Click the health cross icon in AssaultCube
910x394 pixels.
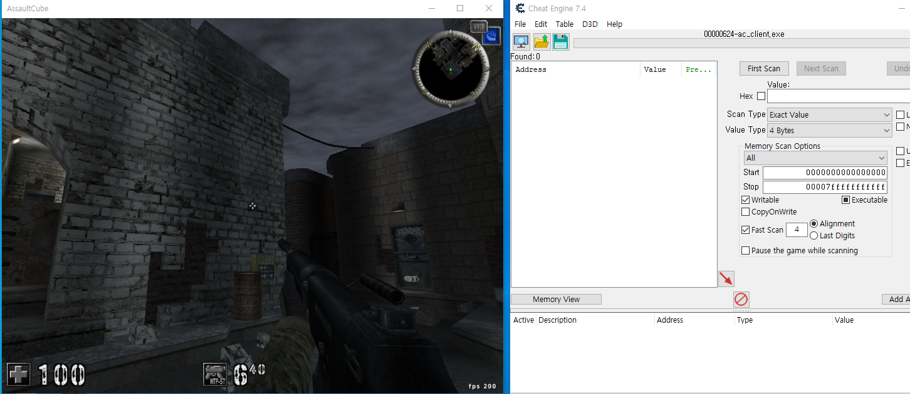pos(19,375)
